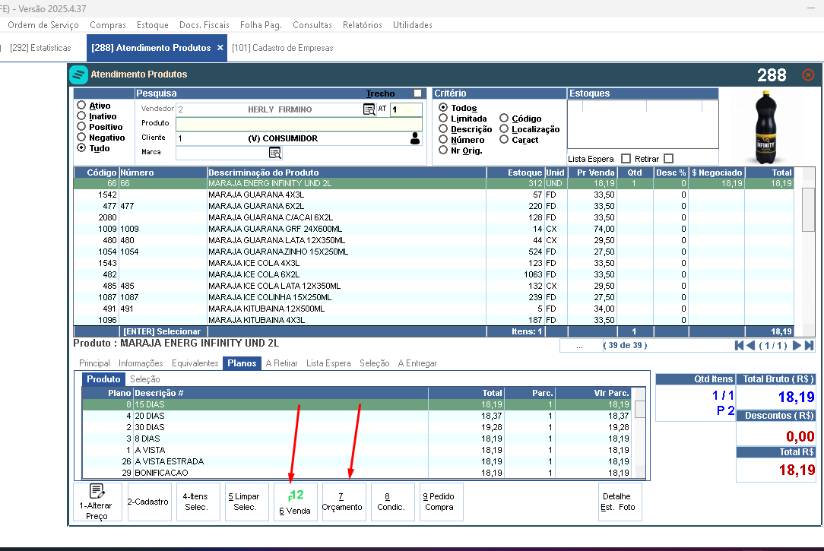The image size is (824, 551).
Task: Select the Inativo radio option
Action: (81, 116)
